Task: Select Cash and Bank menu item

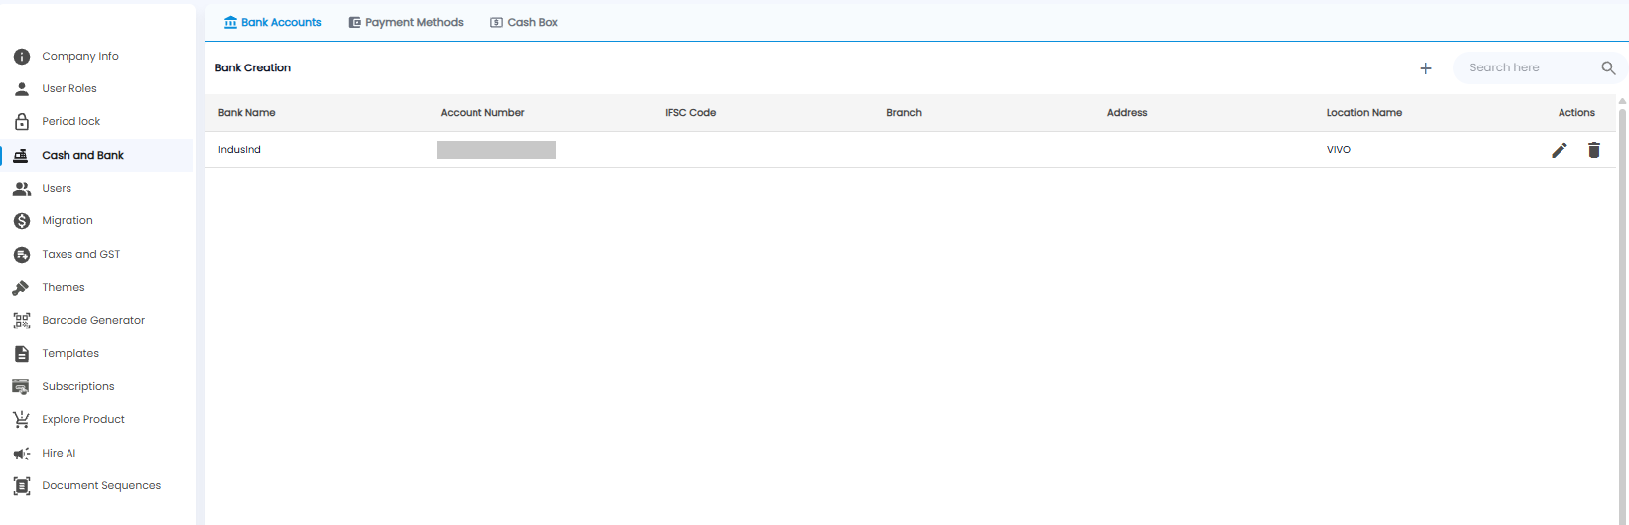Action: click(x=97, y=155)
